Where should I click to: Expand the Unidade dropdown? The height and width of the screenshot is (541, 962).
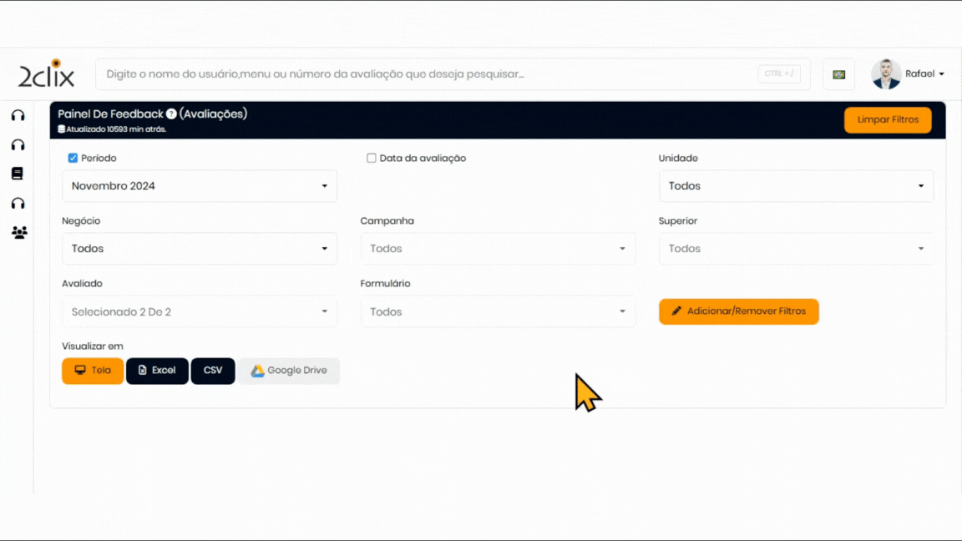(x=796, y=186)
